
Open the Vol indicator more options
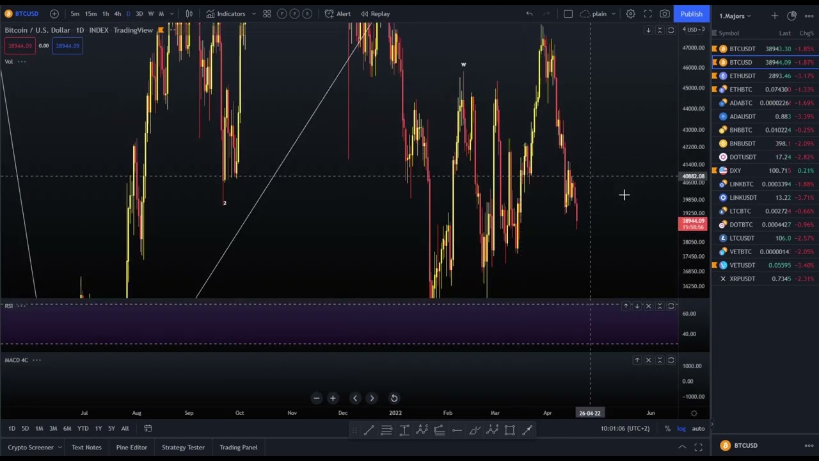22,61
